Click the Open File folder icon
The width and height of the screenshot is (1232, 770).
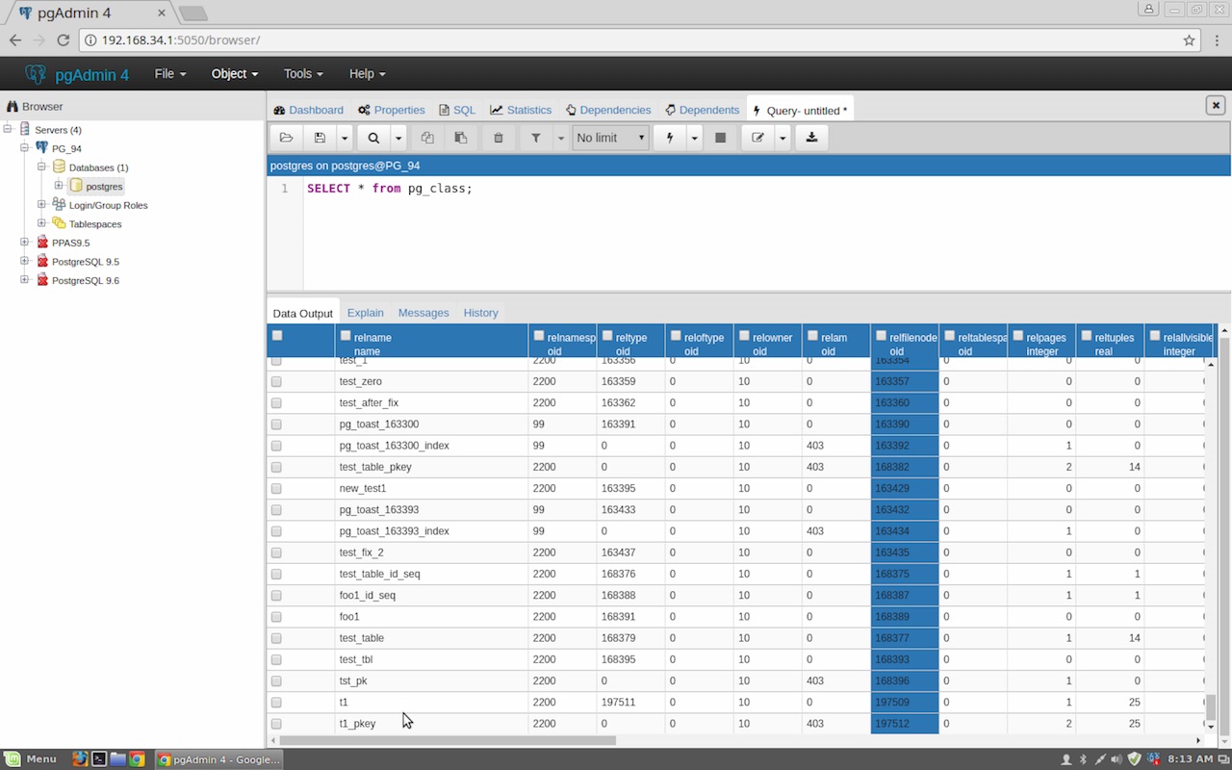tap(286, 138)
